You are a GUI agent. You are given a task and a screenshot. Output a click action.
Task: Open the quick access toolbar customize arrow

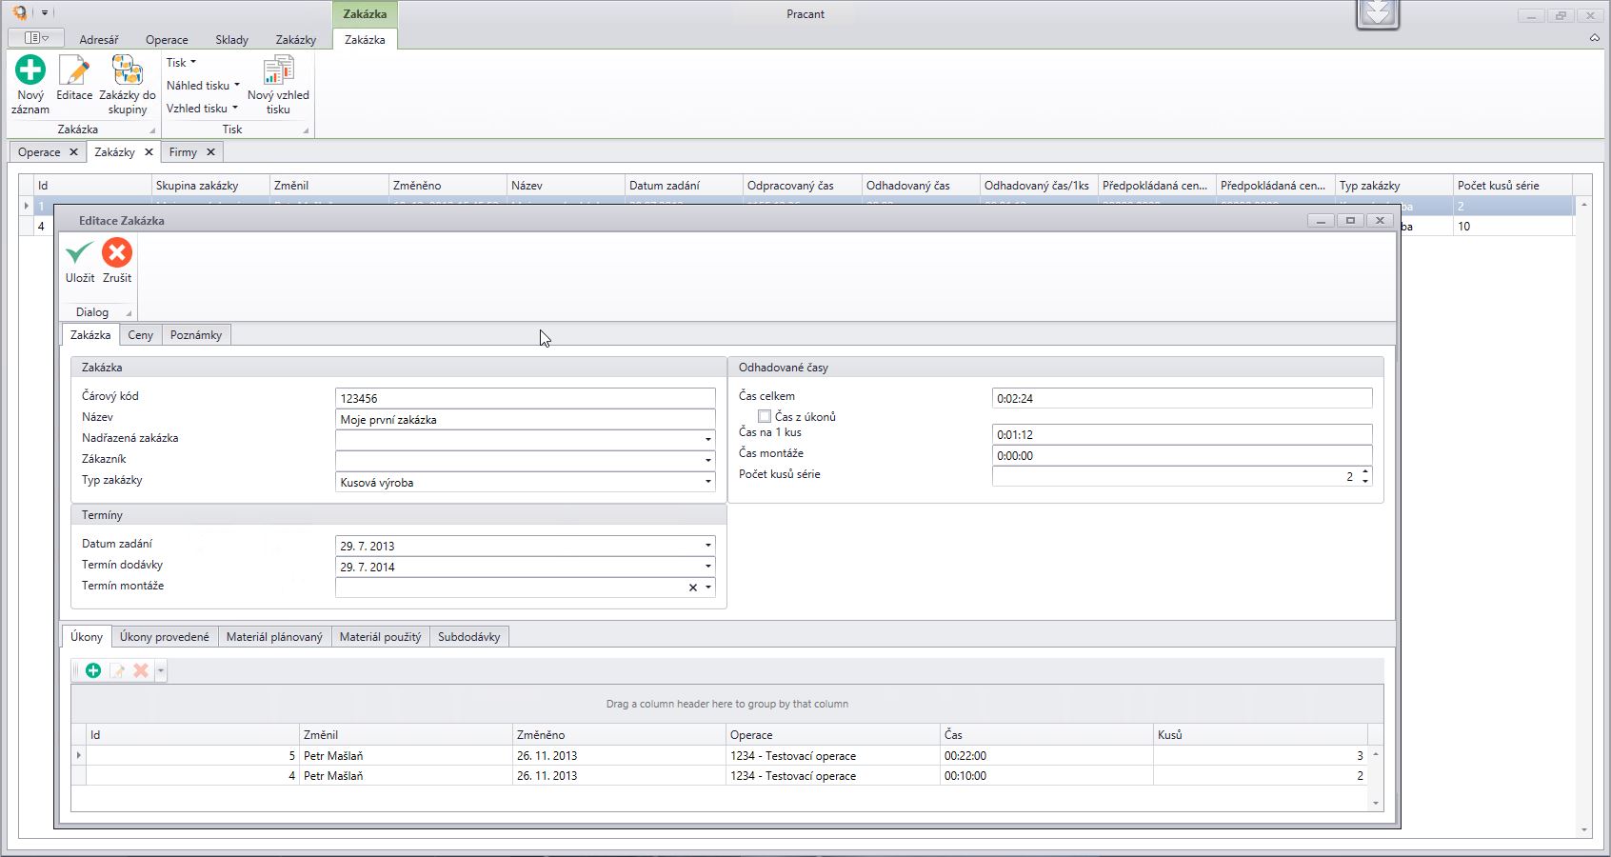point(45,13)
